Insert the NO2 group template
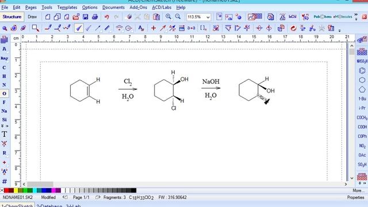 pyautogui.click(x=362, y=145)
